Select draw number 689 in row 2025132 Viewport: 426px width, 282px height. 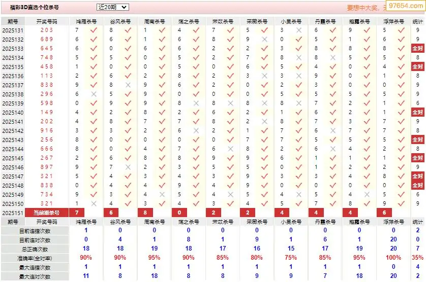(47, 40)
